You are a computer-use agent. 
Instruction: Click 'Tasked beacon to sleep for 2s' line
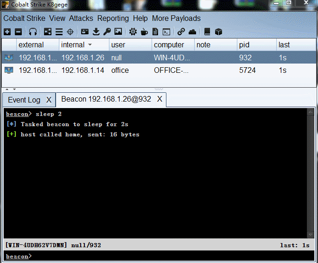(67, 124)
